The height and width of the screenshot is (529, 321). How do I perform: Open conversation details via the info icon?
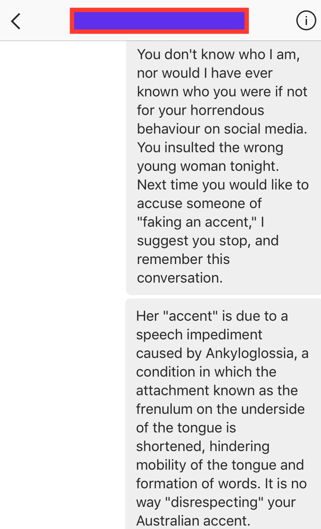click(306, 21)
